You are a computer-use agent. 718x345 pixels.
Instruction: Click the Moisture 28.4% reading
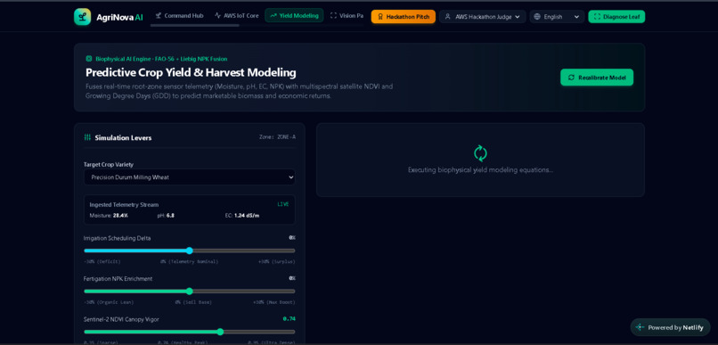click(x=109, y=216)
